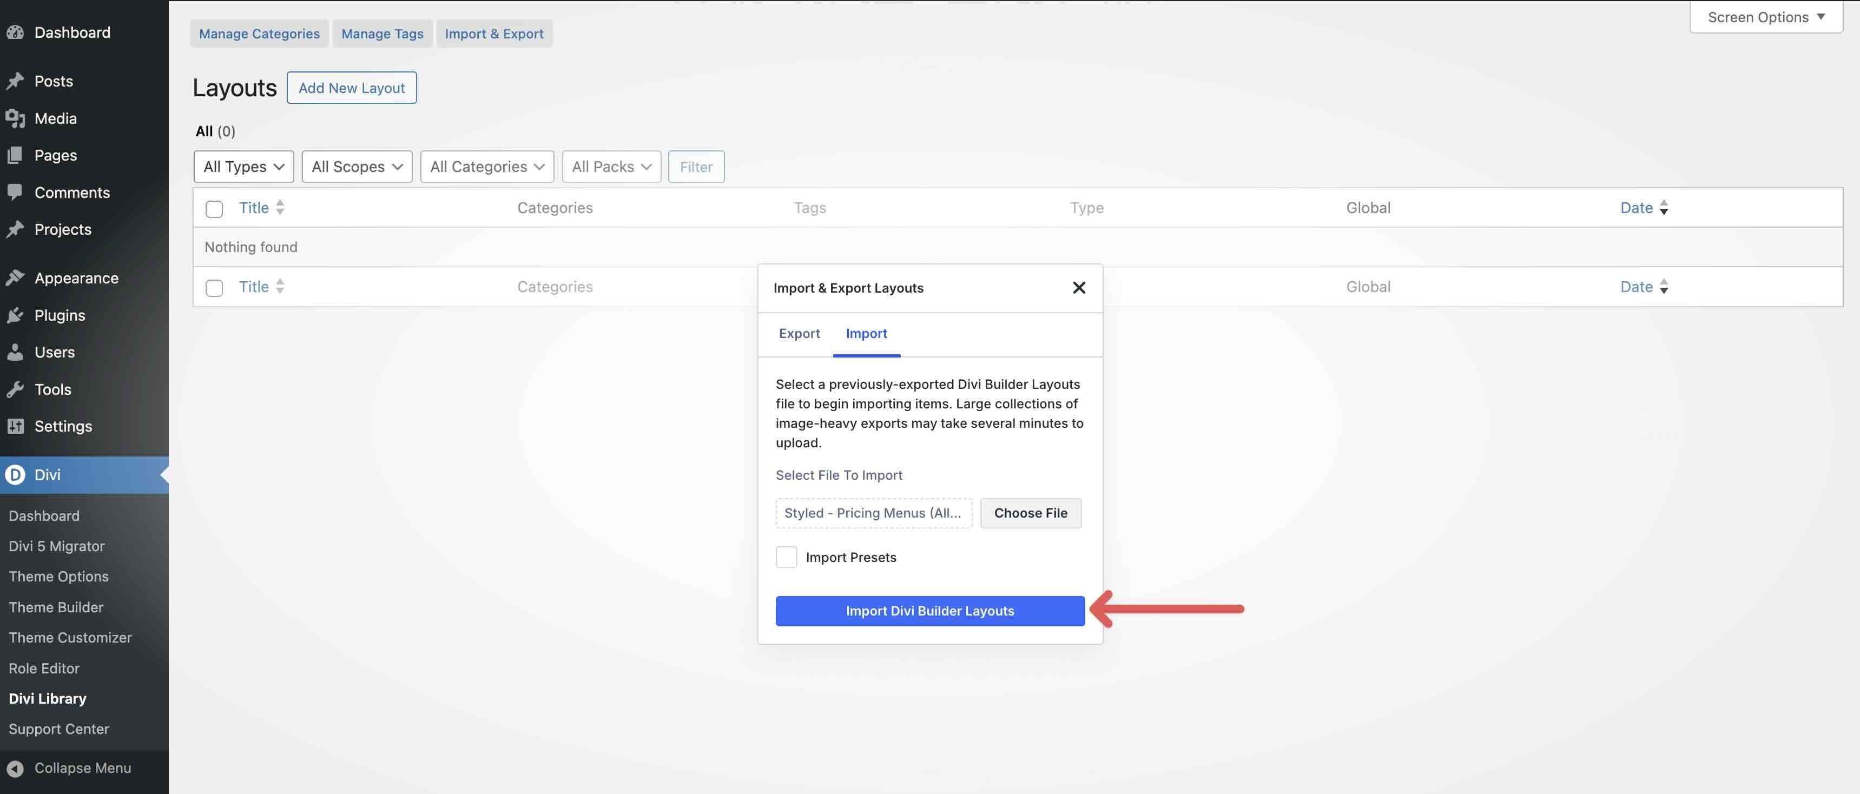The width and height of the screenshot is (1860, 794).
Task: Open Appearance via the brush icon
Action: (16, 277)
